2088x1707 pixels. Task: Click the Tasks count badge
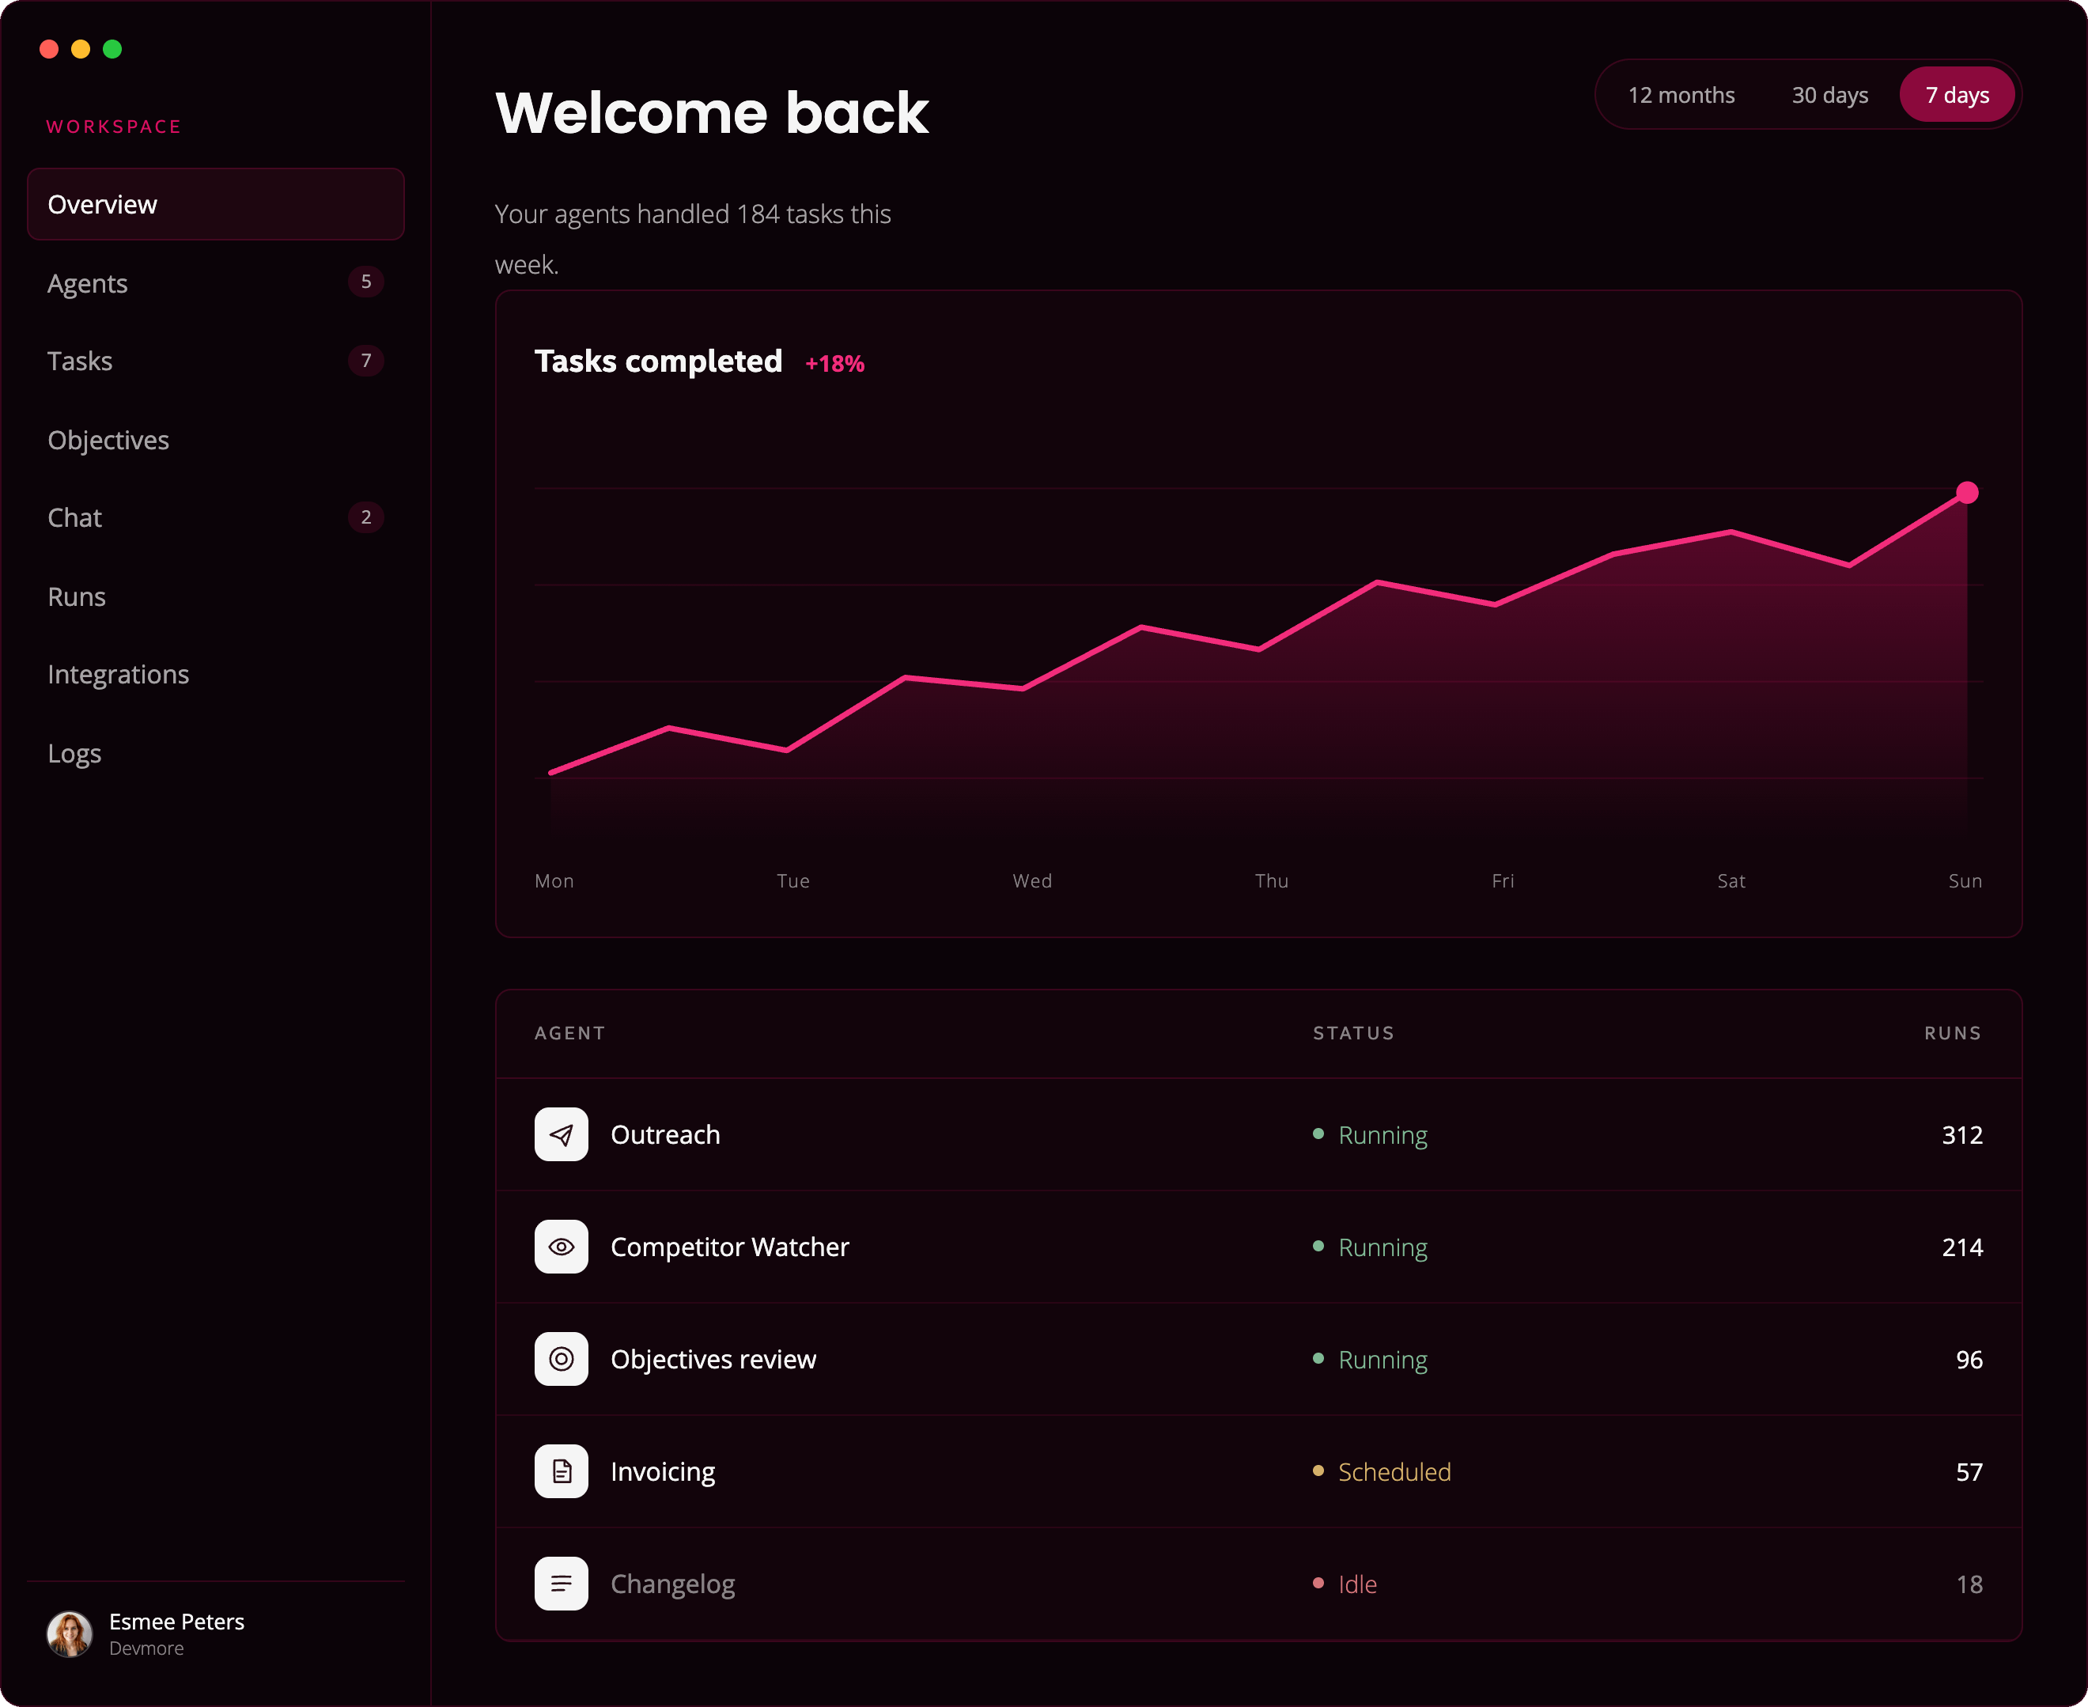coord(365,361)
